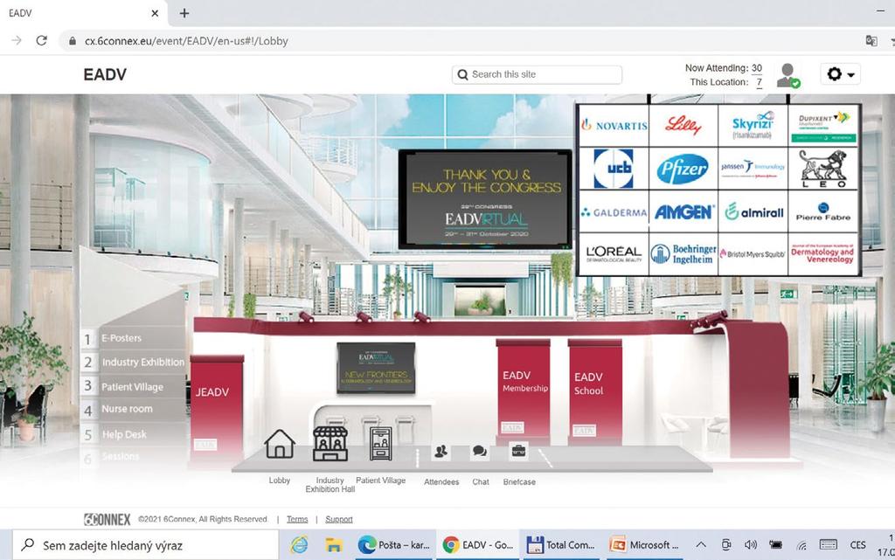
Task: Click the 6Connex footer logo
Action: tap(108, 519)
